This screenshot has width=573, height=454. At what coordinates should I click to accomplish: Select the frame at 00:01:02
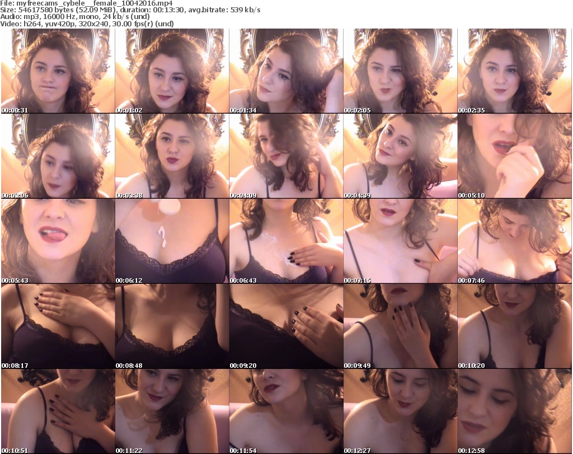click(x=171, y=71)
